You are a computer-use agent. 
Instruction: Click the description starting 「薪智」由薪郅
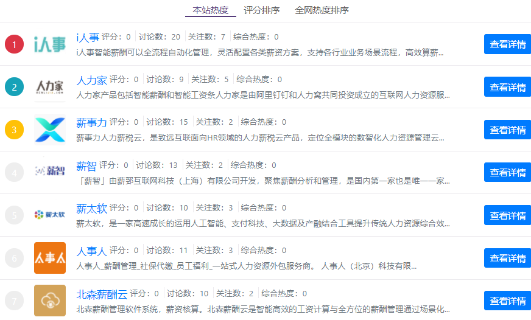pyautogui.click(x=263, y=181)
